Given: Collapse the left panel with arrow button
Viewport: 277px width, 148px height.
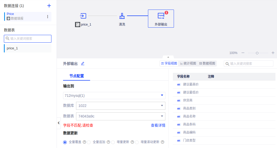Looking at the screenshot, I should pos(59,123).
